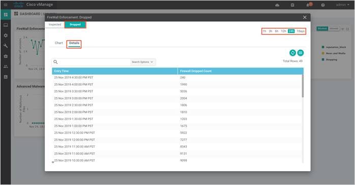Sort by the Firewall Dropped Count column header

(241, 71)
